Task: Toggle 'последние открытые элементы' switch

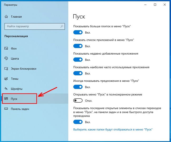Action: [78, 122]
